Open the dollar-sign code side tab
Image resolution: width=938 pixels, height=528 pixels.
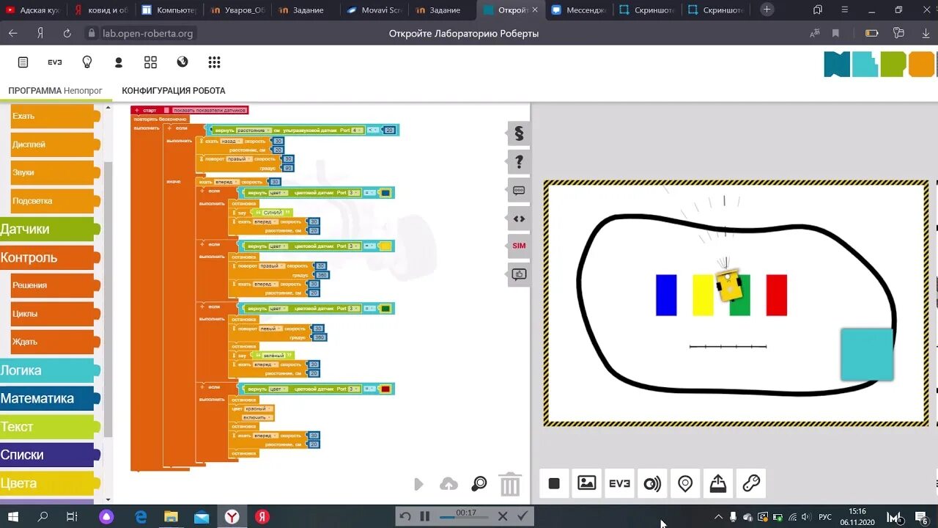pos(519,133)
